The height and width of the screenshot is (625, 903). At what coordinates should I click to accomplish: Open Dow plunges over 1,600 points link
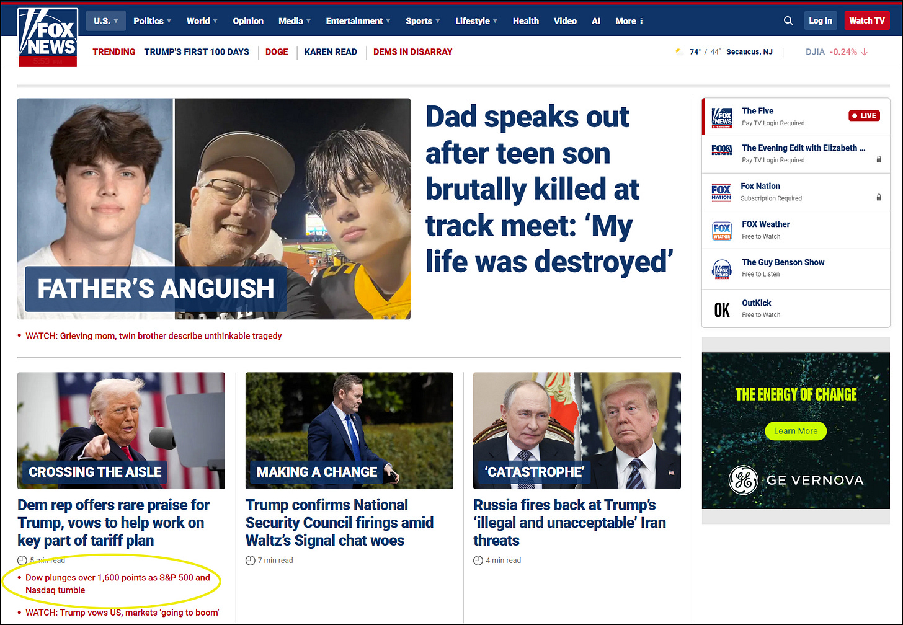coord(118,583)
